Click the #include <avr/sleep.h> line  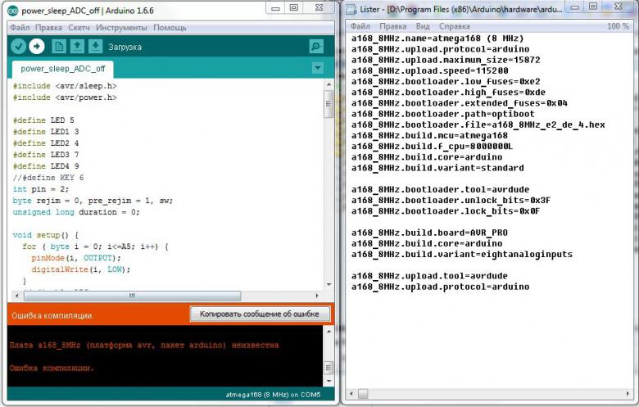pyautogui.click(x=65, y=86)
